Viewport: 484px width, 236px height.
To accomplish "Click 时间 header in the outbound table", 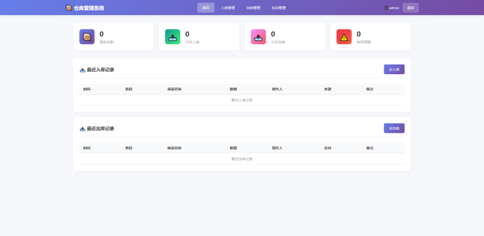I will click(87, 148).
